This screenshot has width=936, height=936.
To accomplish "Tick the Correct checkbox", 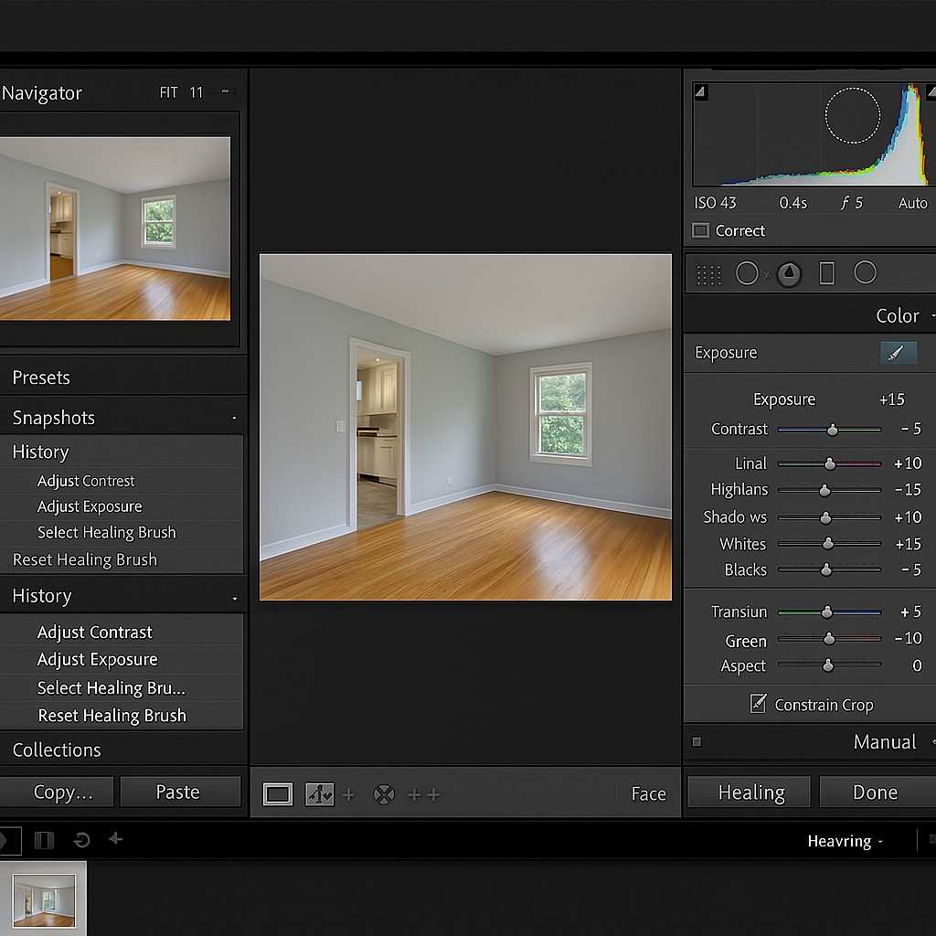I will 700,230.
